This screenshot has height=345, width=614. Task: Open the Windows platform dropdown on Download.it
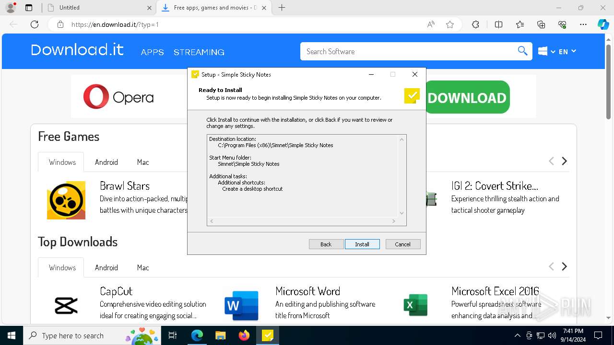(x=547, y=51)
